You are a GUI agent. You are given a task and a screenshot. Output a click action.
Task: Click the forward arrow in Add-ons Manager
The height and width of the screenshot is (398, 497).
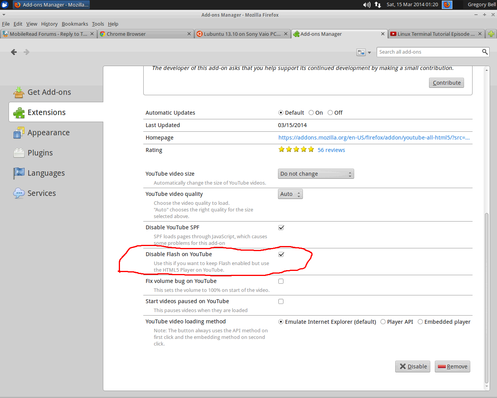click(x=26, y=52)
